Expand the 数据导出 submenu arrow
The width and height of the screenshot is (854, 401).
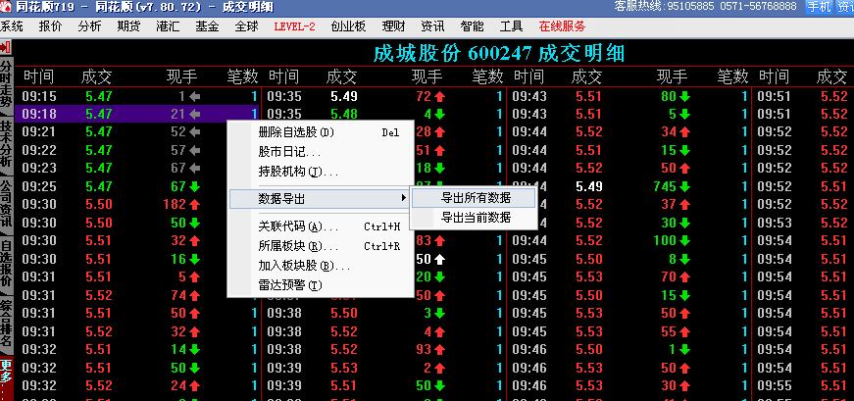[x=404, y=198]
